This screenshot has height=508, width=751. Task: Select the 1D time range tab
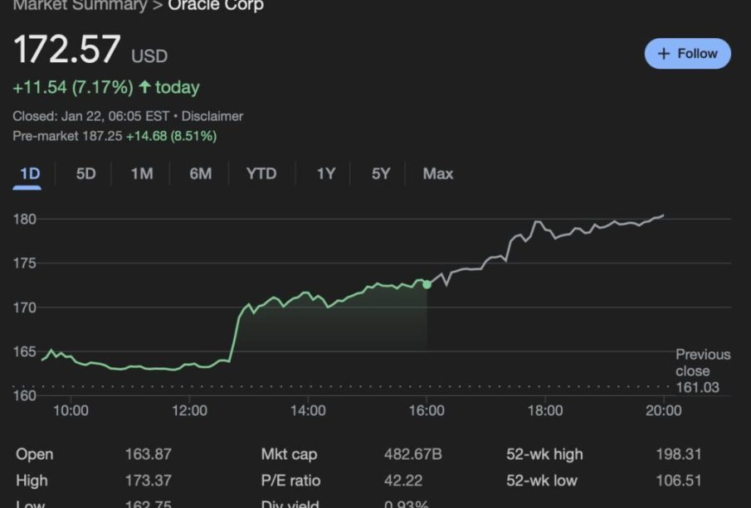pyautogui.click(x=30, y=174)
